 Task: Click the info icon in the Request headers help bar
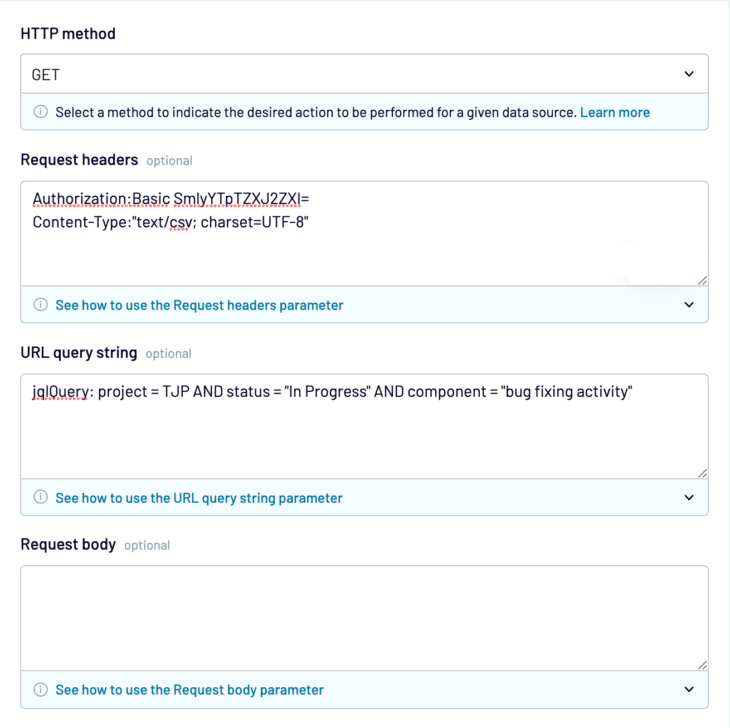[41, 304]
